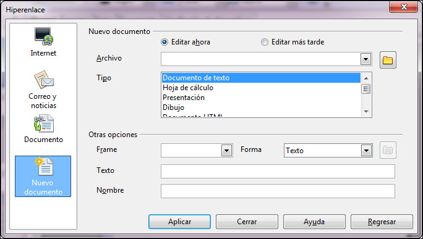Image resolution: width=423 pixels, height=239 pixels.
Task: Click the Aplicar button
Action: 180,222
